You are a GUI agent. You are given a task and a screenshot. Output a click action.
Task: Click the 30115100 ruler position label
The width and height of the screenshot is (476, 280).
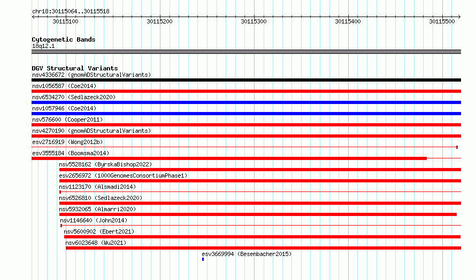(x=65, y=21)
